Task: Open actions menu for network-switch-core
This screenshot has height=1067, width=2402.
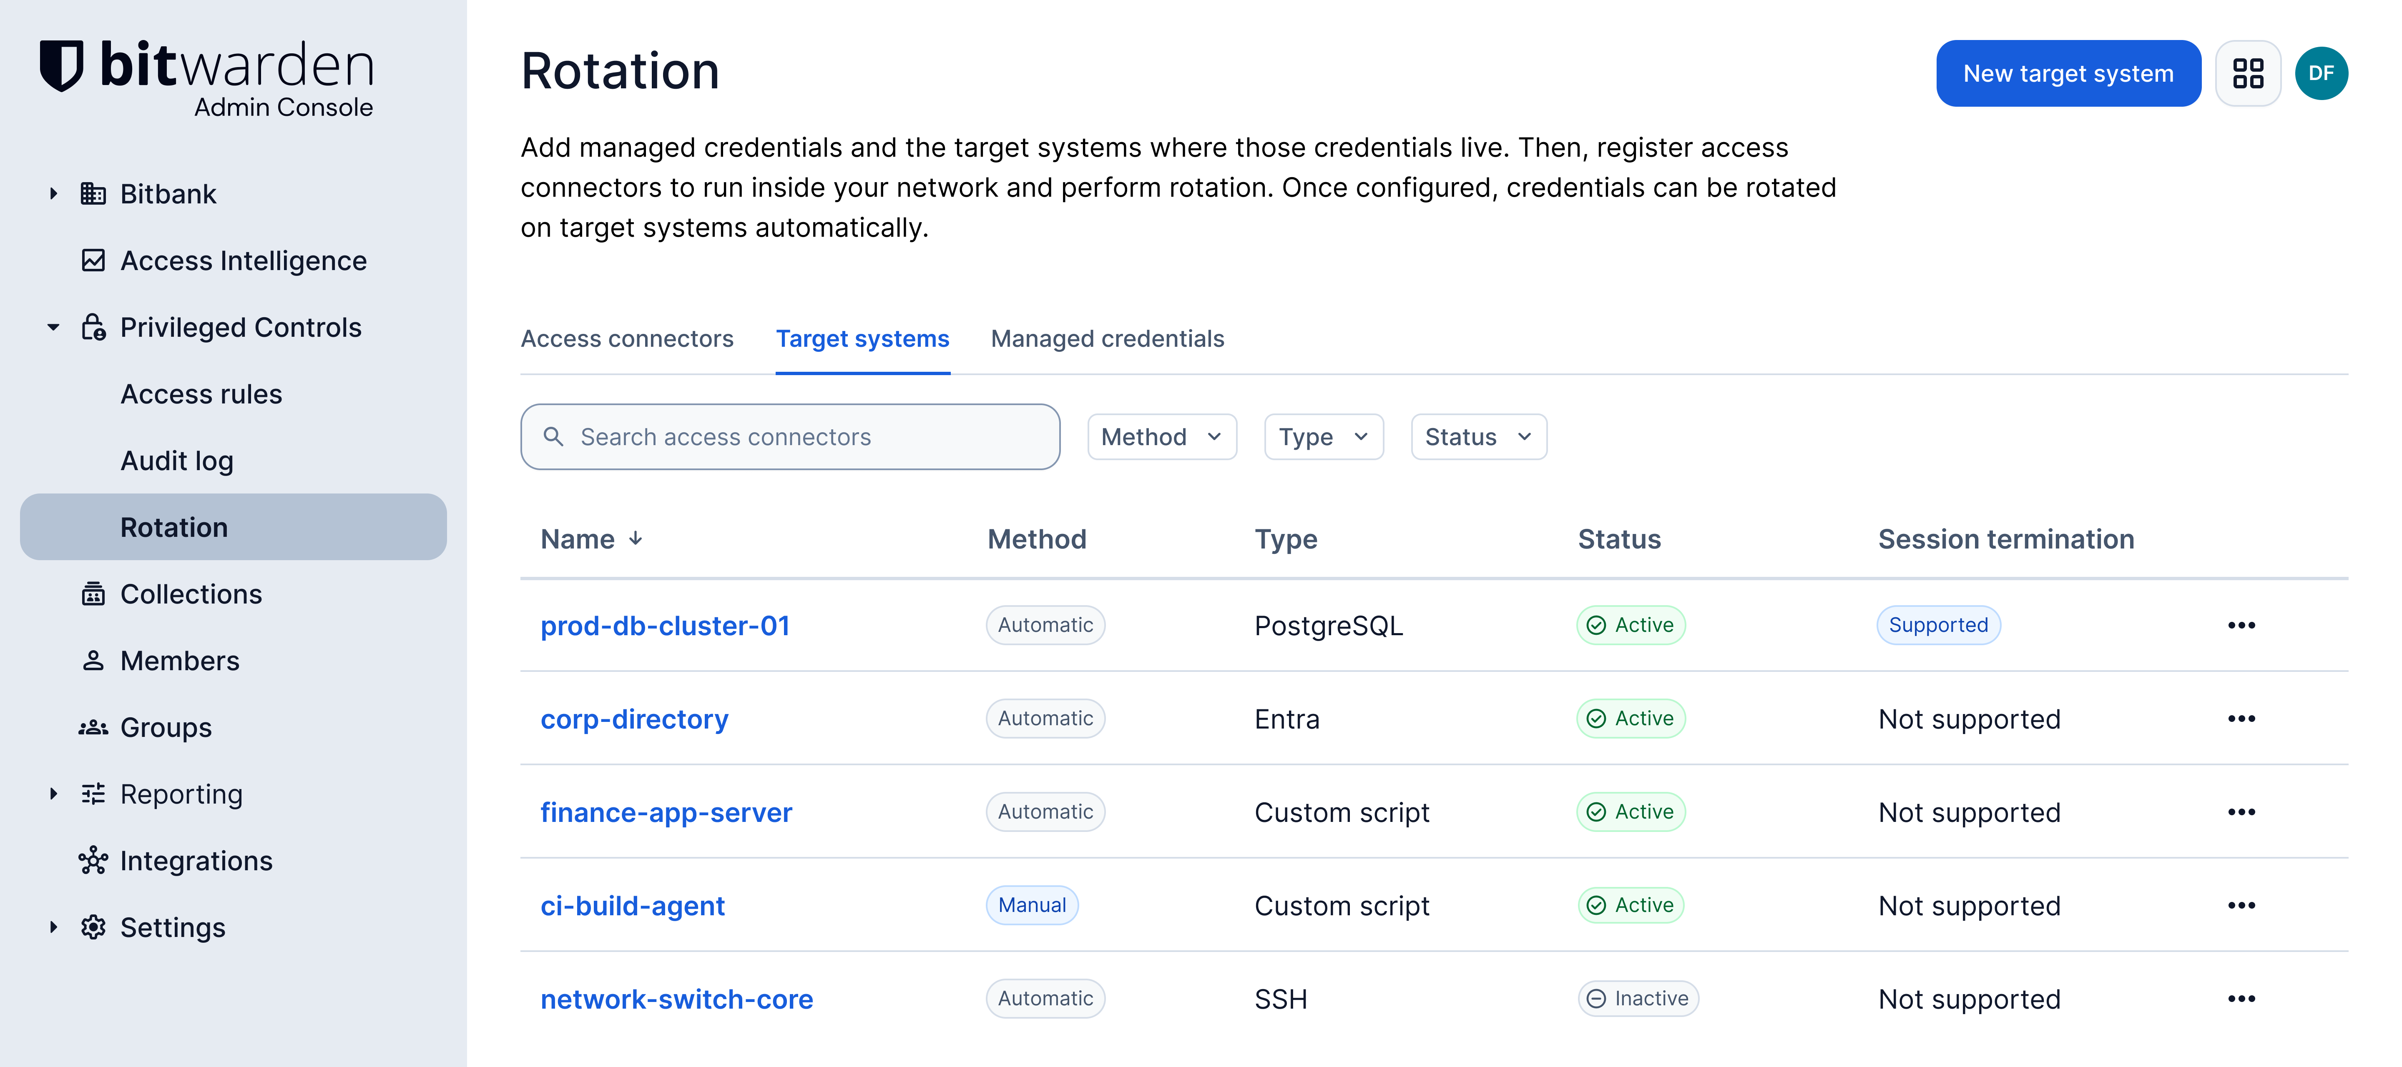Action: 2241,998
